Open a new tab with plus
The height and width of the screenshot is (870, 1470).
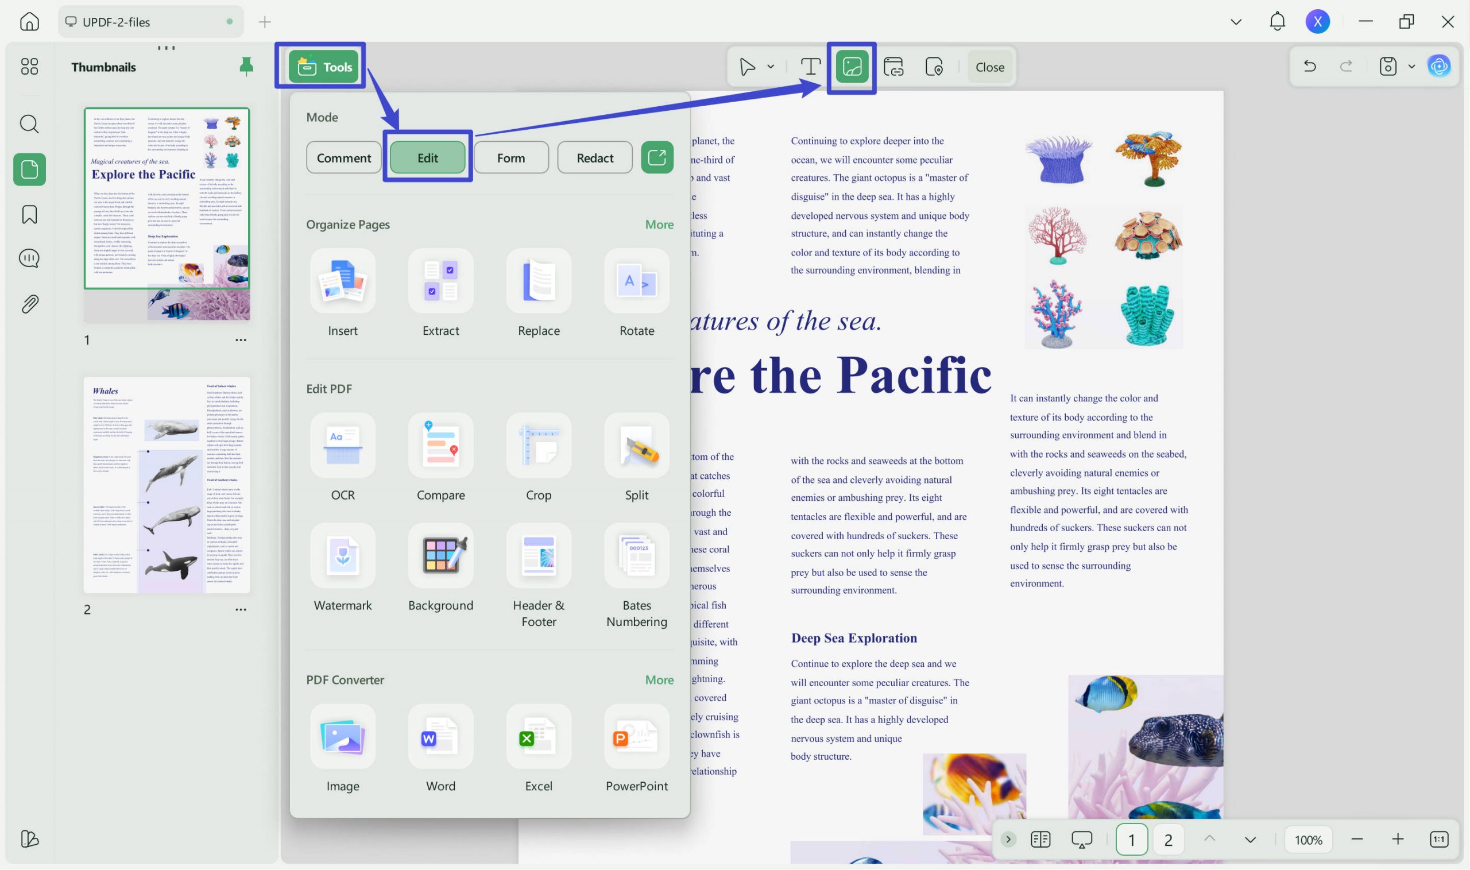[x=265, y=22]
